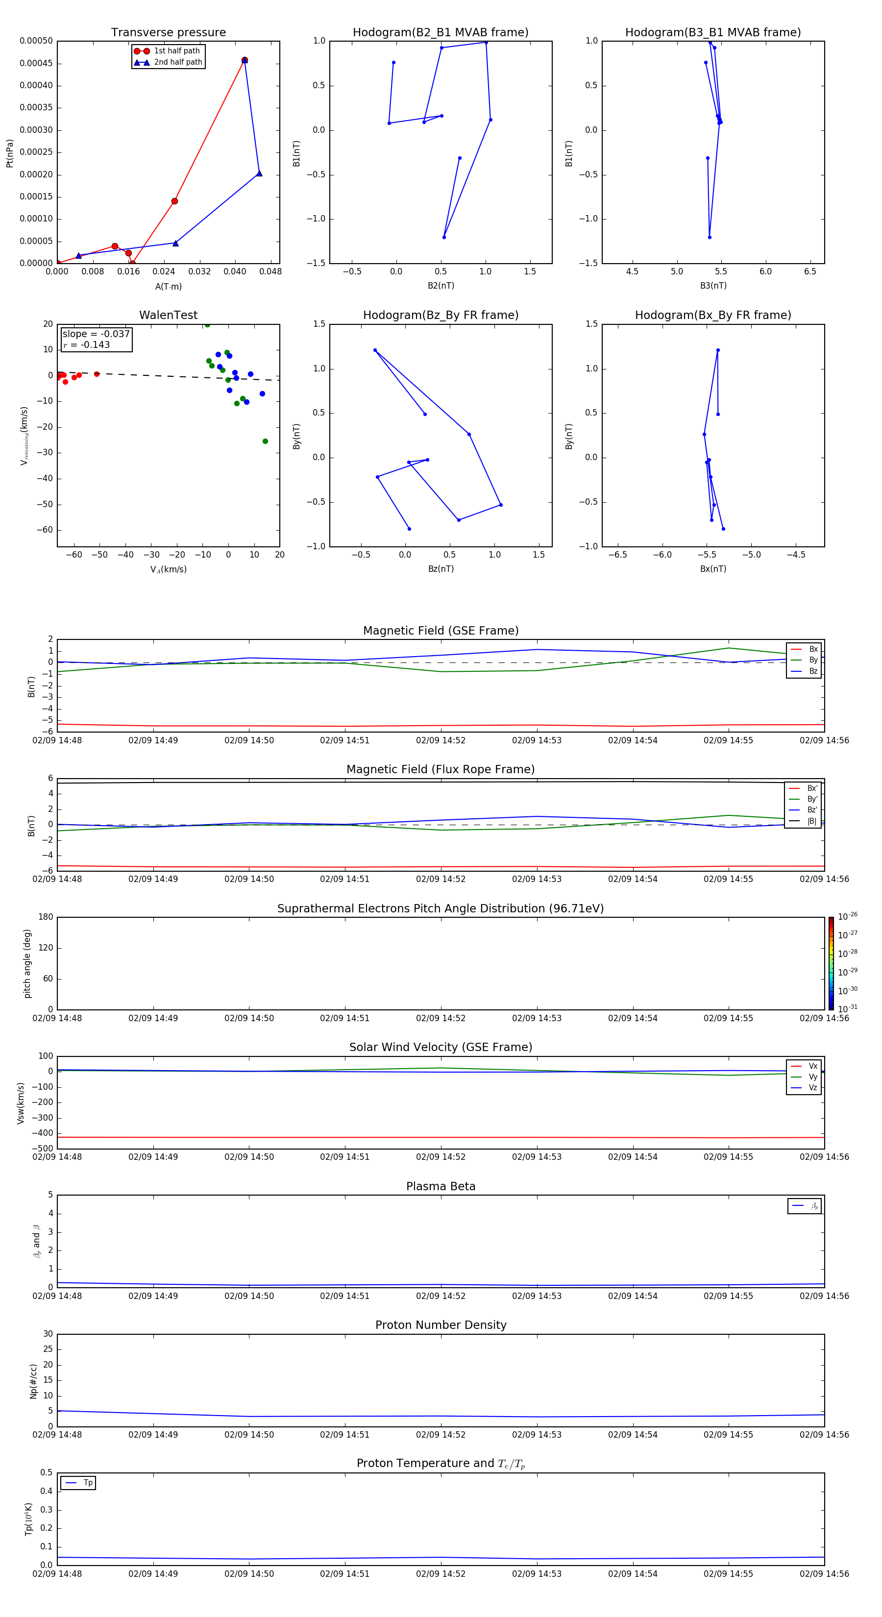This screenshot has height=1617, width=882.
Task: Click the Vy legend entry in velocity plot
Action: point(804,1077)
